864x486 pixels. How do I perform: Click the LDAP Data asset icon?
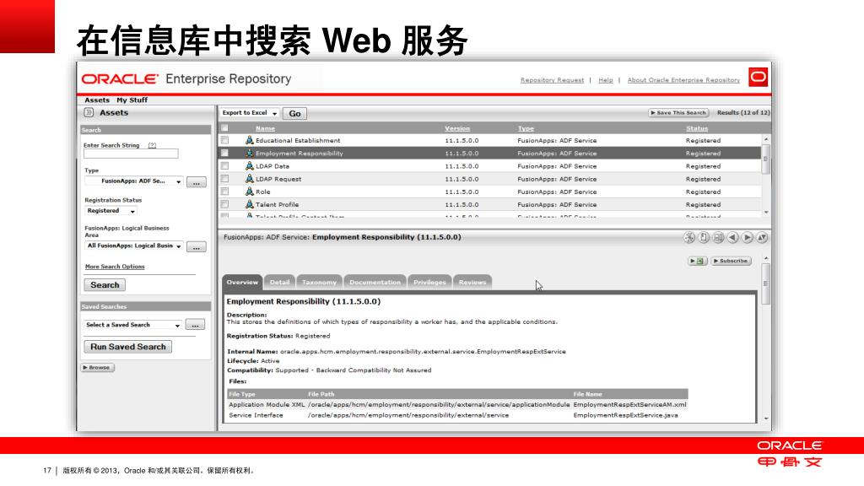click(249, 166)
